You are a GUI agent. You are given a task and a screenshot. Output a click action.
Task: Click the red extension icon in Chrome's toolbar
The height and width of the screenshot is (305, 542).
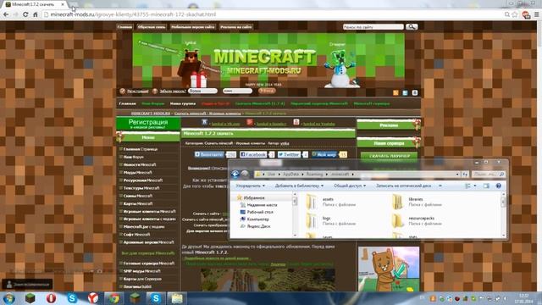(526, 14)
